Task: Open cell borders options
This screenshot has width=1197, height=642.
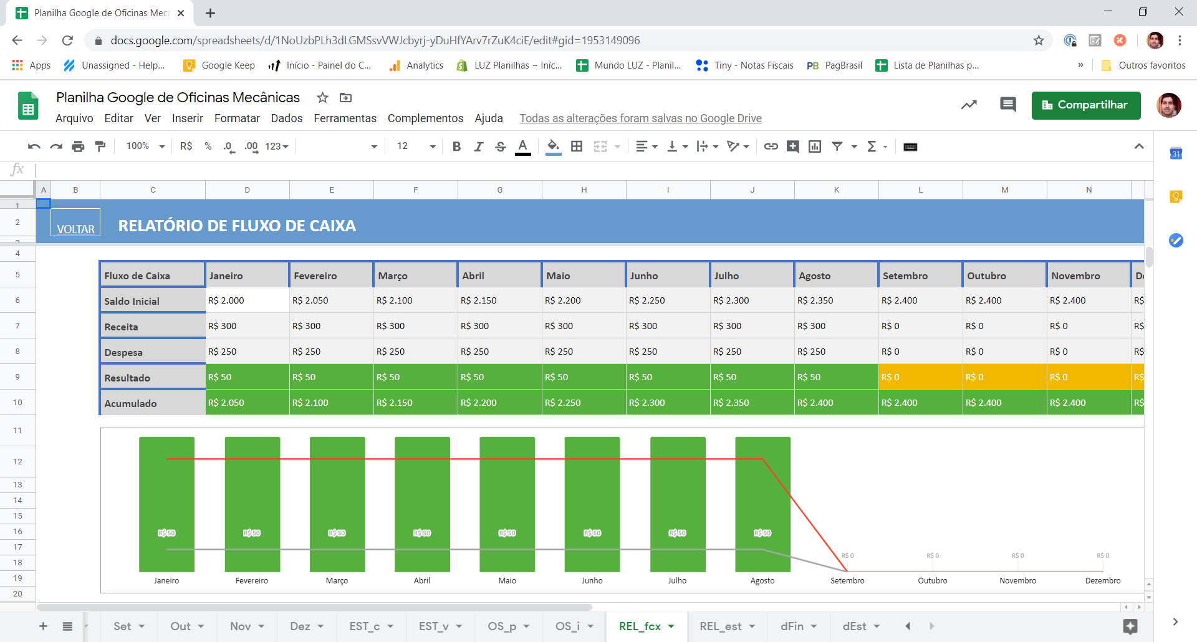Action: [577, 146]
